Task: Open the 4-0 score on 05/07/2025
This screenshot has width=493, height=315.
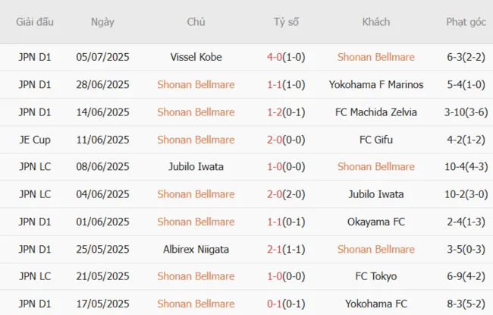Action: pos(276,57)
